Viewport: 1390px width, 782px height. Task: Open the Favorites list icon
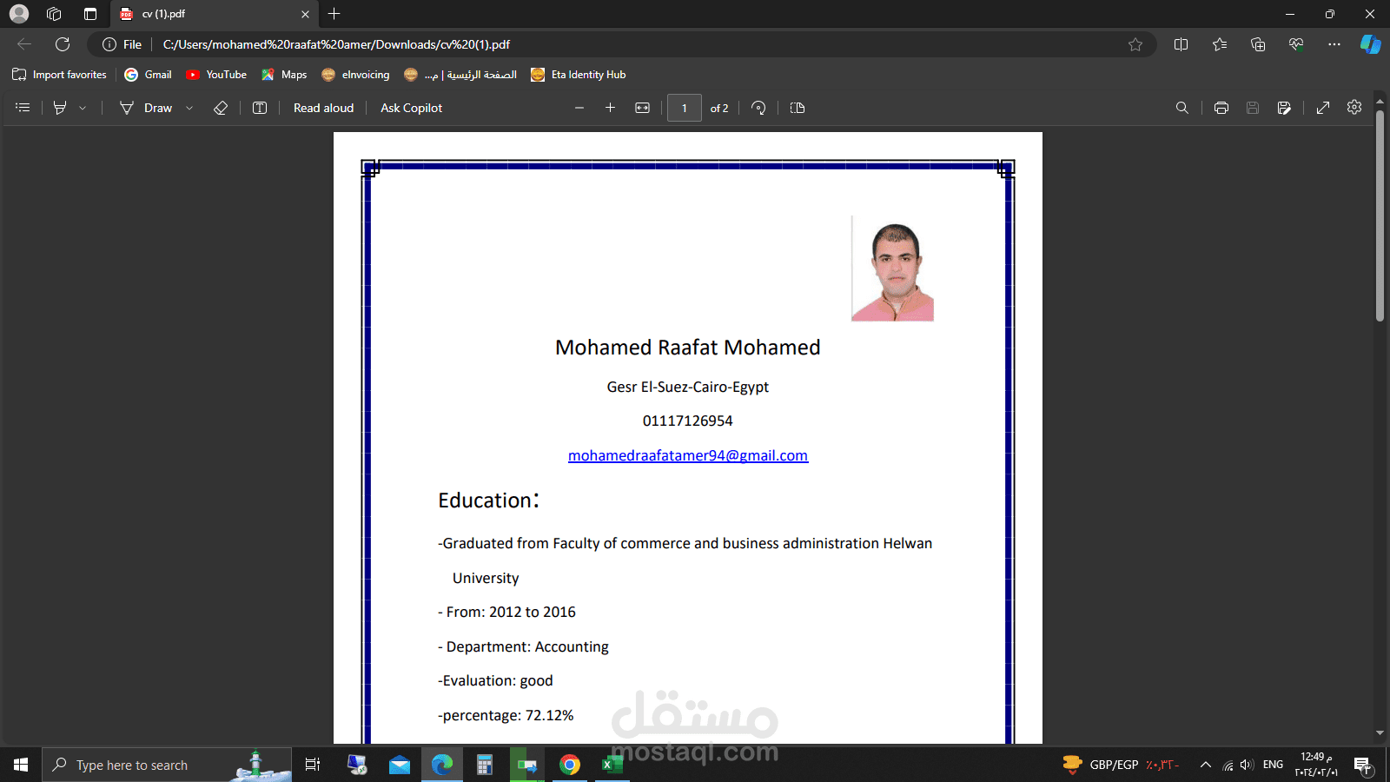click(x=1220, y=44)
